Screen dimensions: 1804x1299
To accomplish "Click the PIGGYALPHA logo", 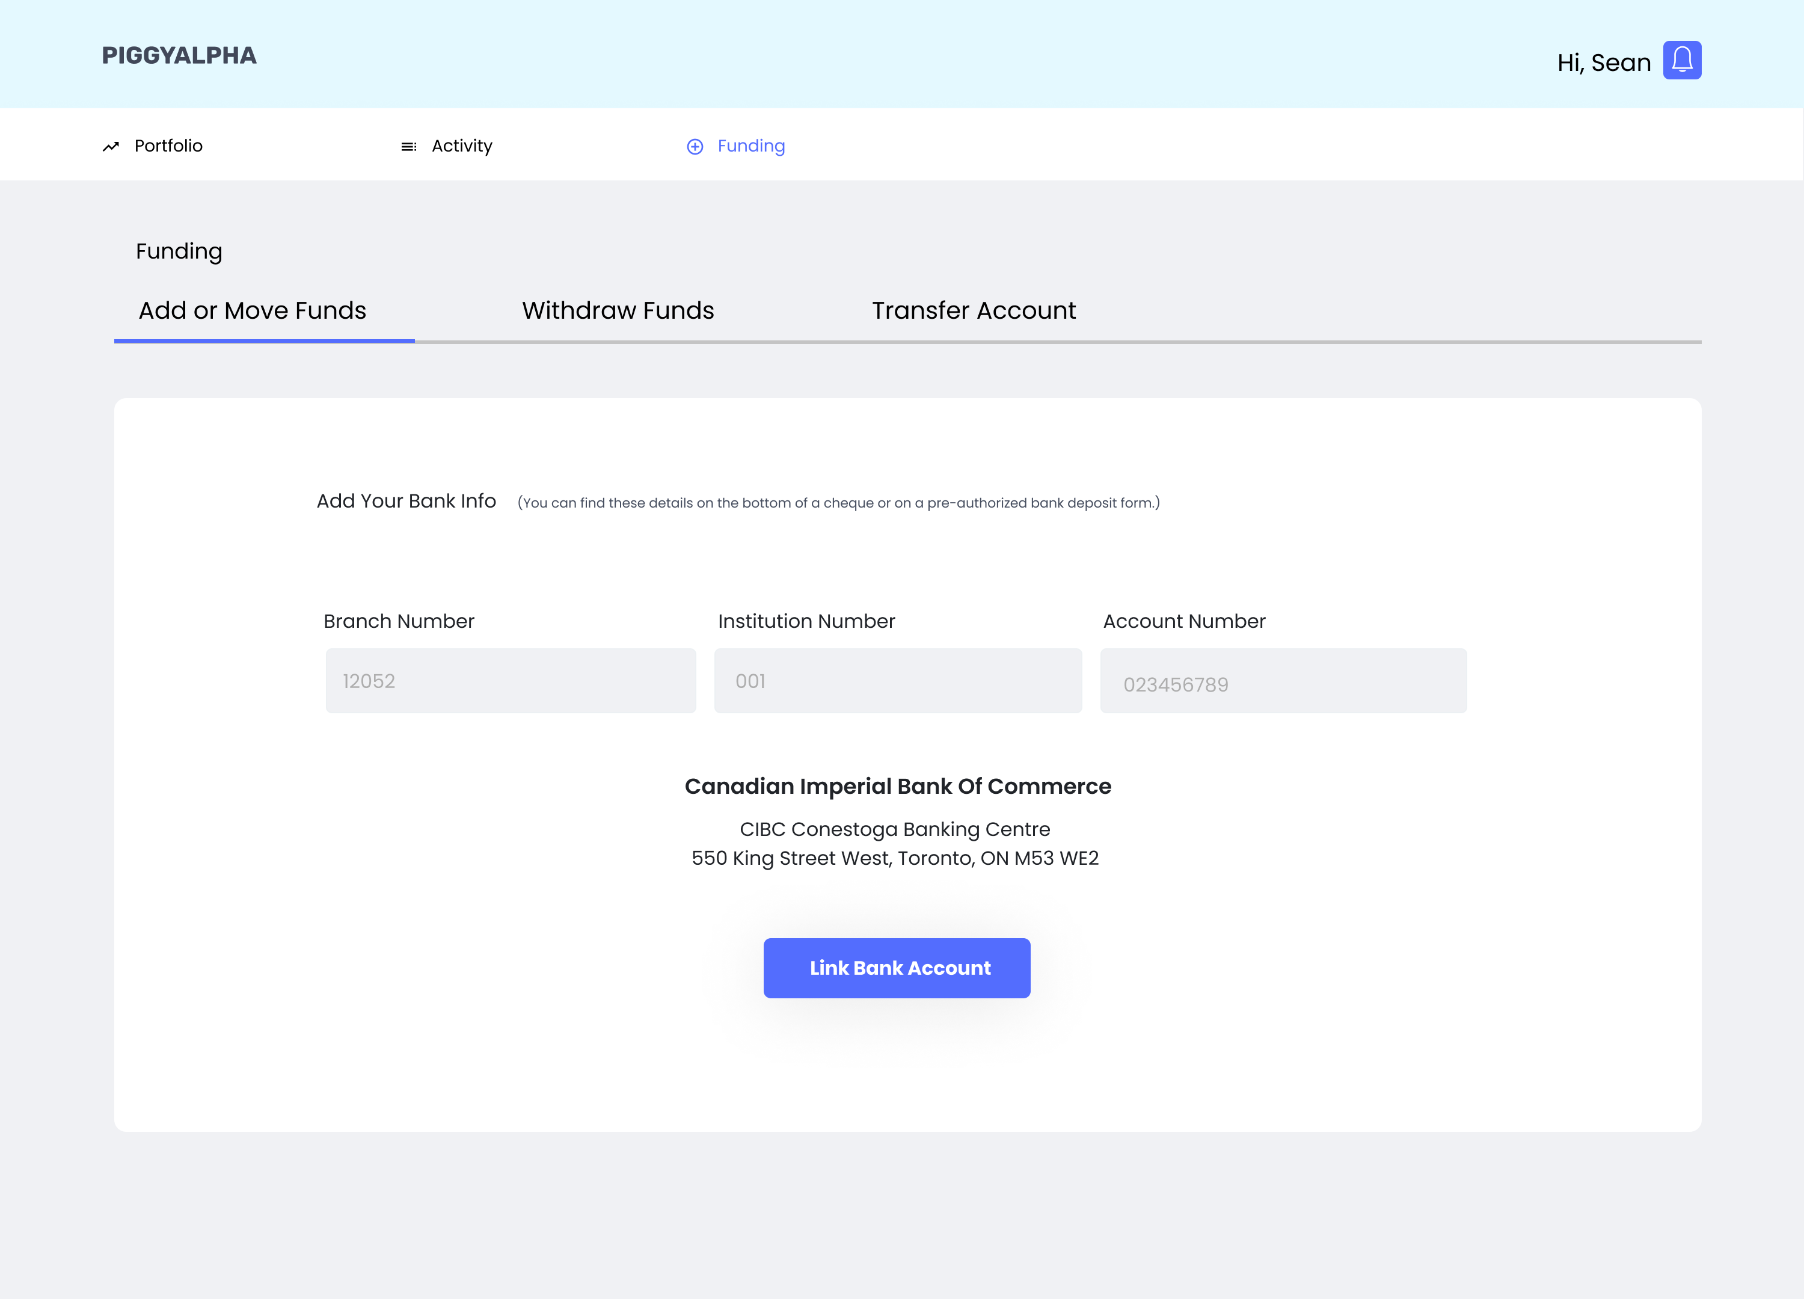I will [x=179, y=56].
